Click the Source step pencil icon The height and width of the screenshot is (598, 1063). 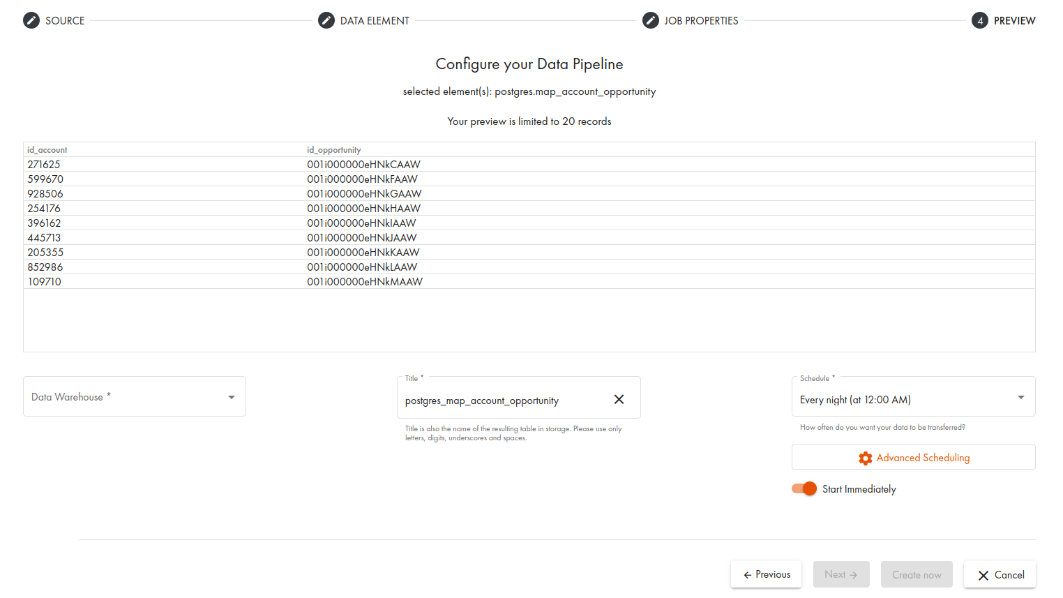(31, 20)
